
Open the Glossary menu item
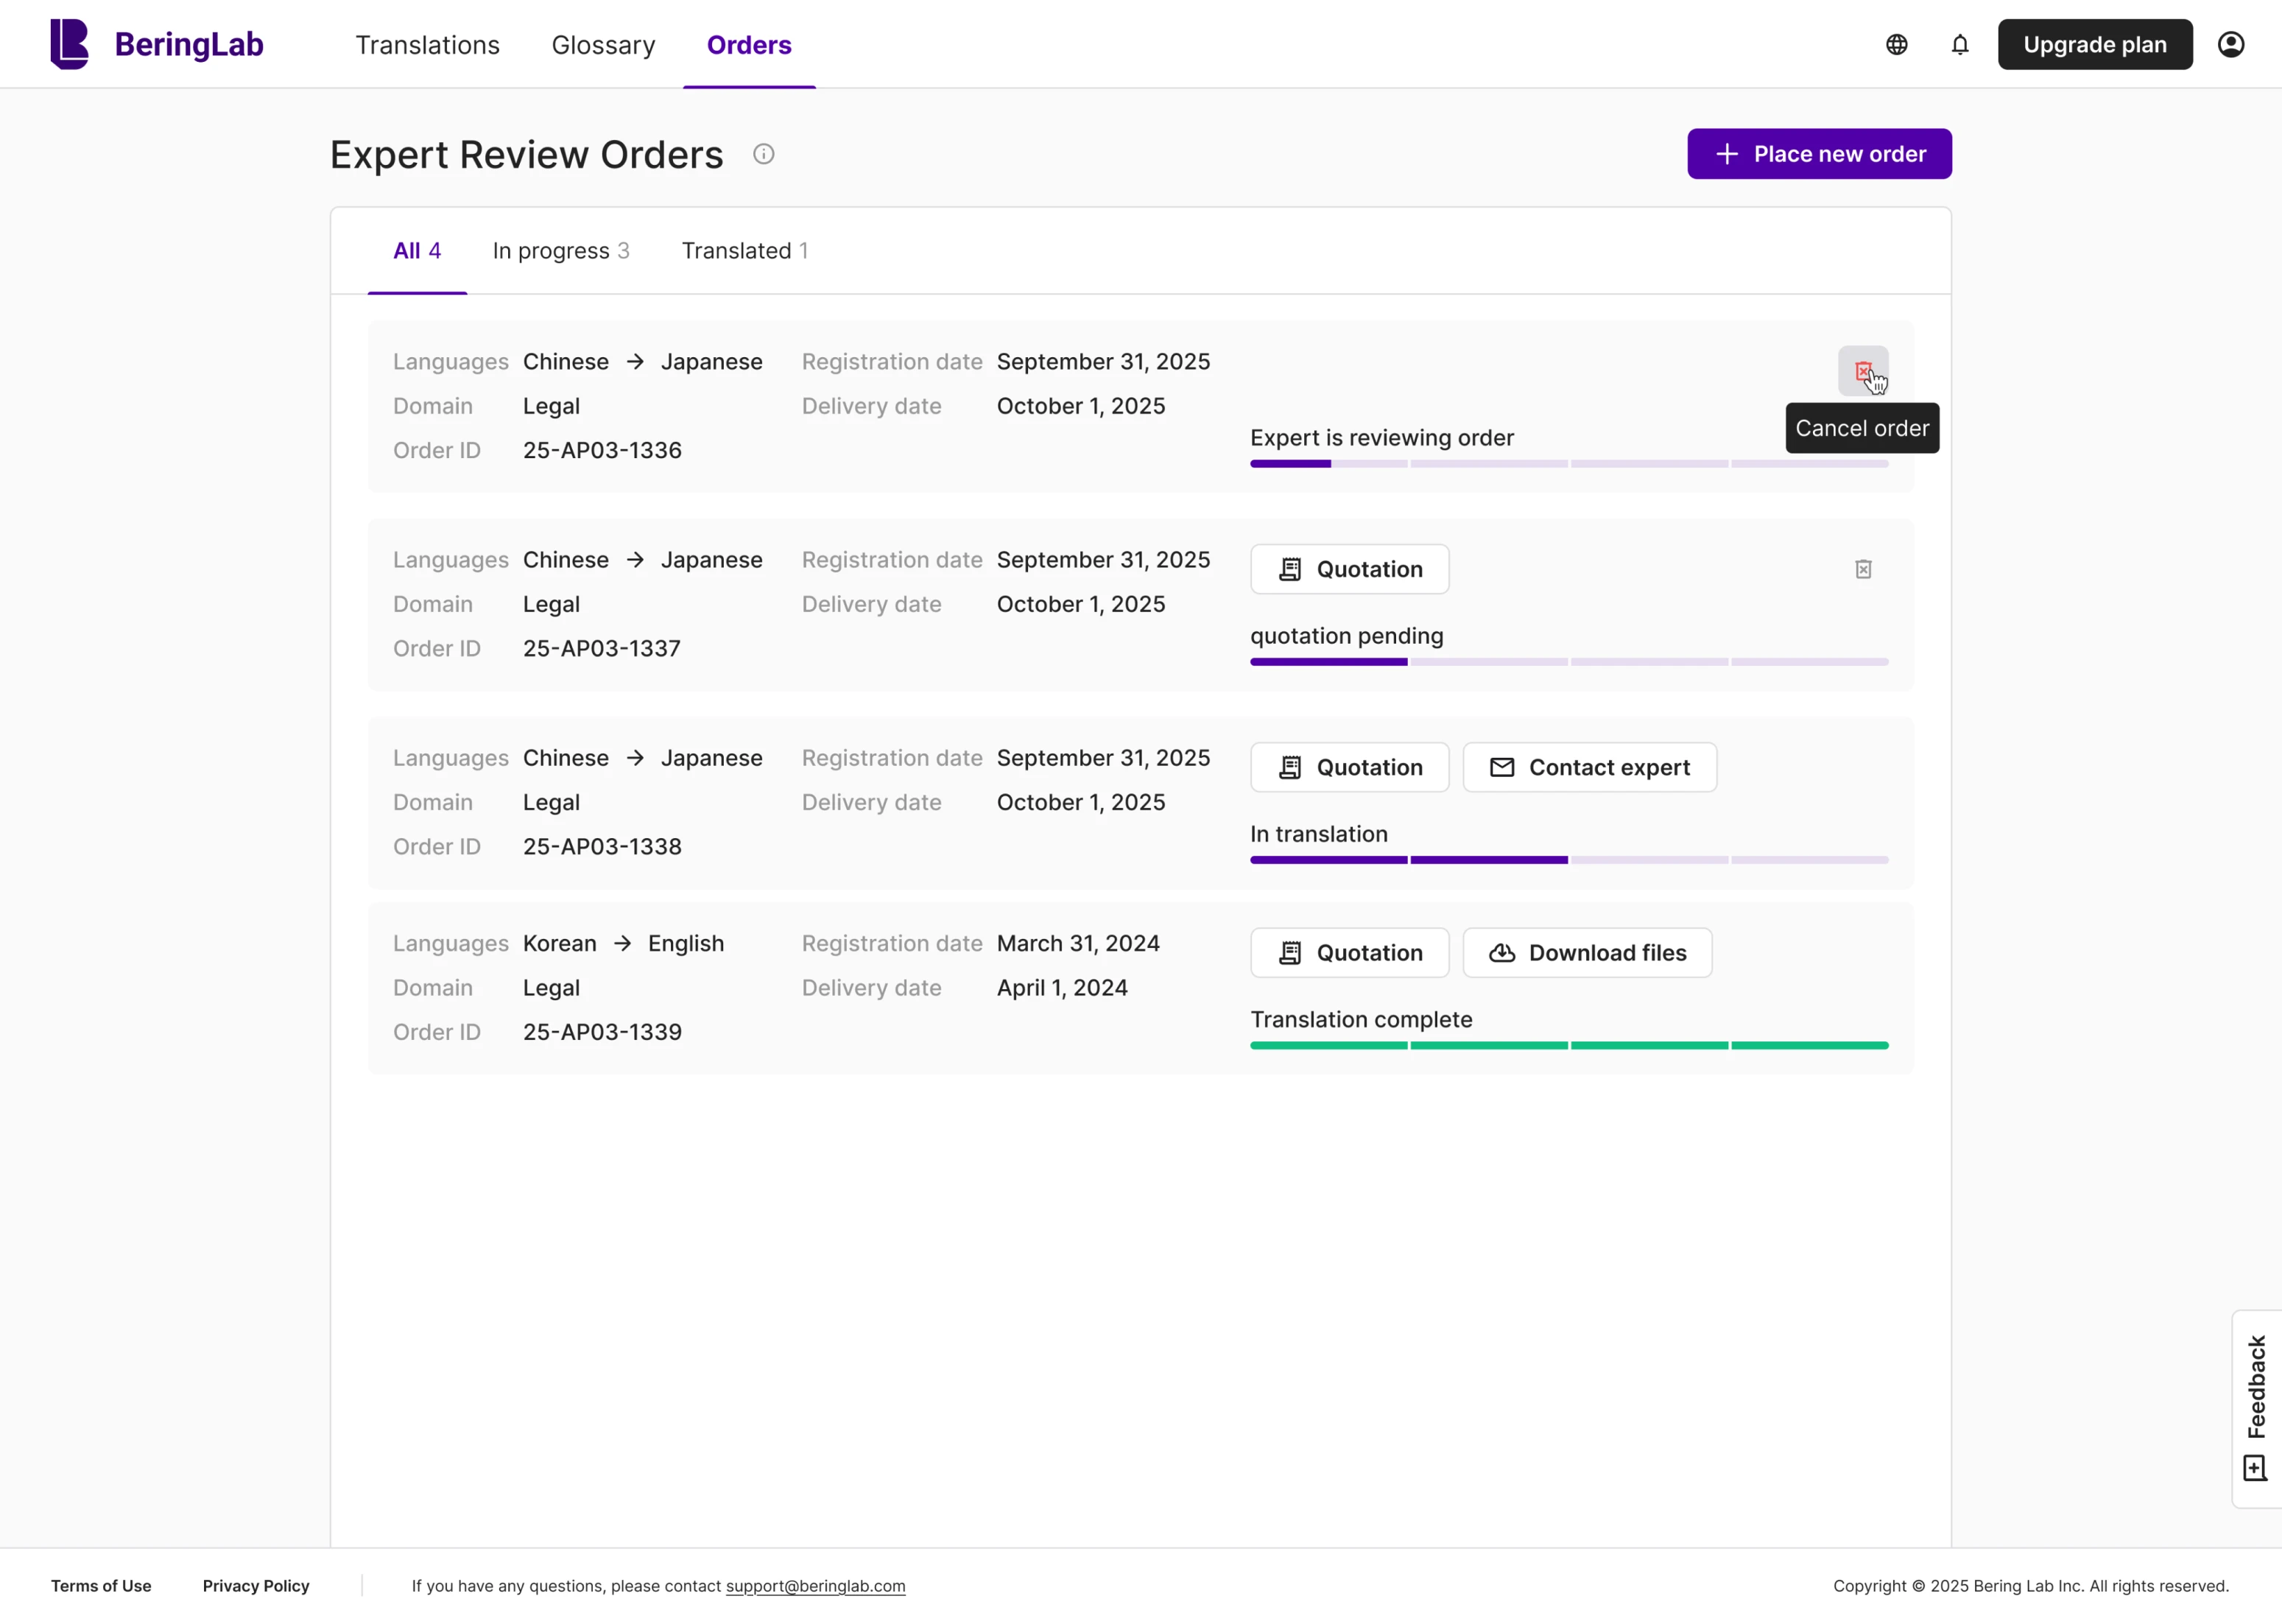coord(604,44)
